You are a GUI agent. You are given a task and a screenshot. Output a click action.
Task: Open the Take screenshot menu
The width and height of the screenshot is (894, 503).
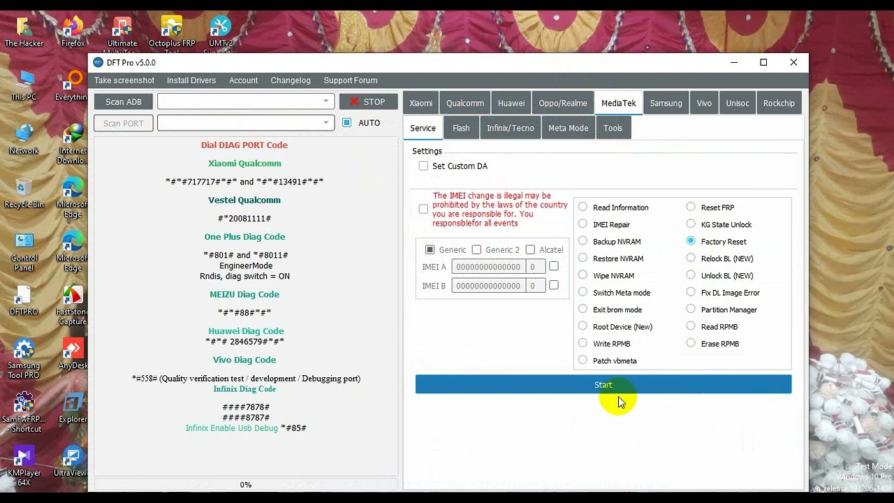point(124,80)
